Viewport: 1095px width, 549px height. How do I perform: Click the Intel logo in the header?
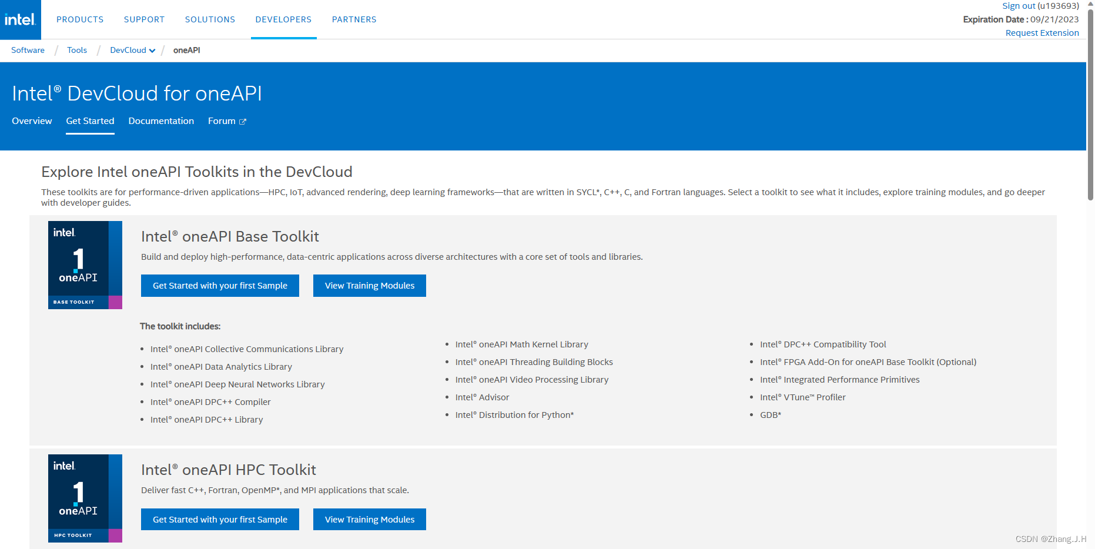tap(20, 19)
